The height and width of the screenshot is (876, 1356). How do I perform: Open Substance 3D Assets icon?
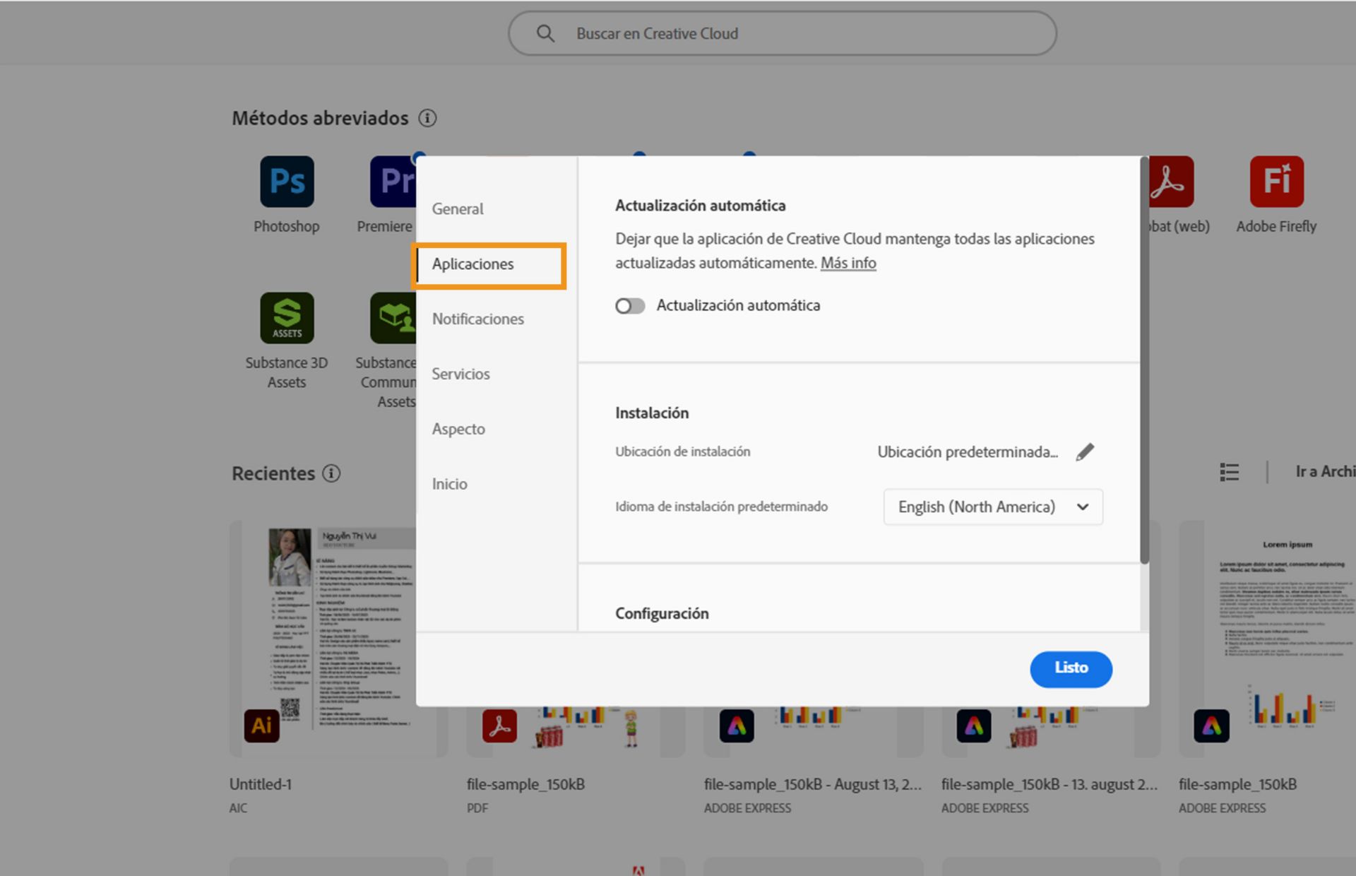[287, 318]
